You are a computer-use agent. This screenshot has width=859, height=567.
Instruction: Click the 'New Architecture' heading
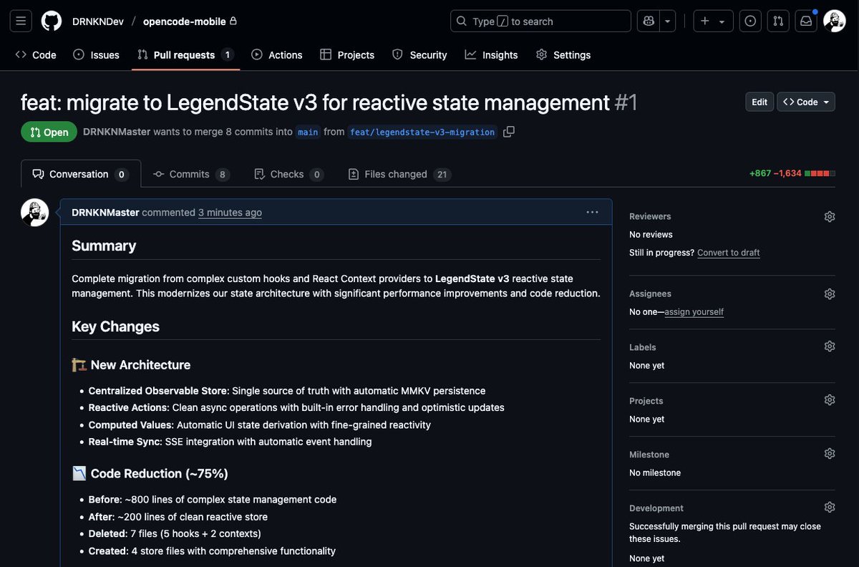(x=131, y=364)
